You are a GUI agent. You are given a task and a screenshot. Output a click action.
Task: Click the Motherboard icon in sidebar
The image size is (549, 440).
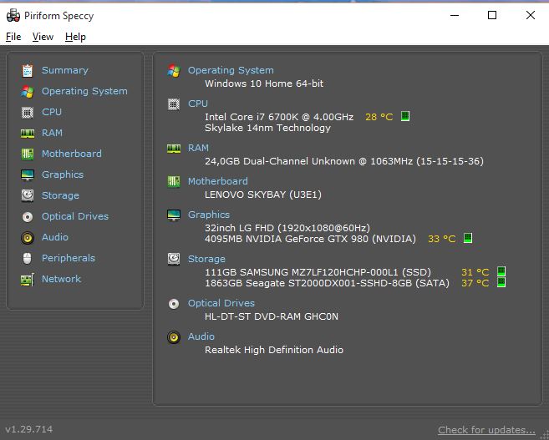[x=28, y=154]
